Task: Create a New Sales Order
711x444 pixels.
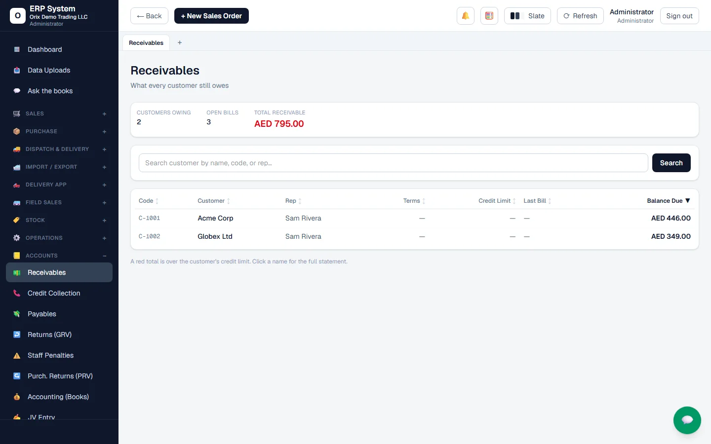Action: click(x=211, y=16)
